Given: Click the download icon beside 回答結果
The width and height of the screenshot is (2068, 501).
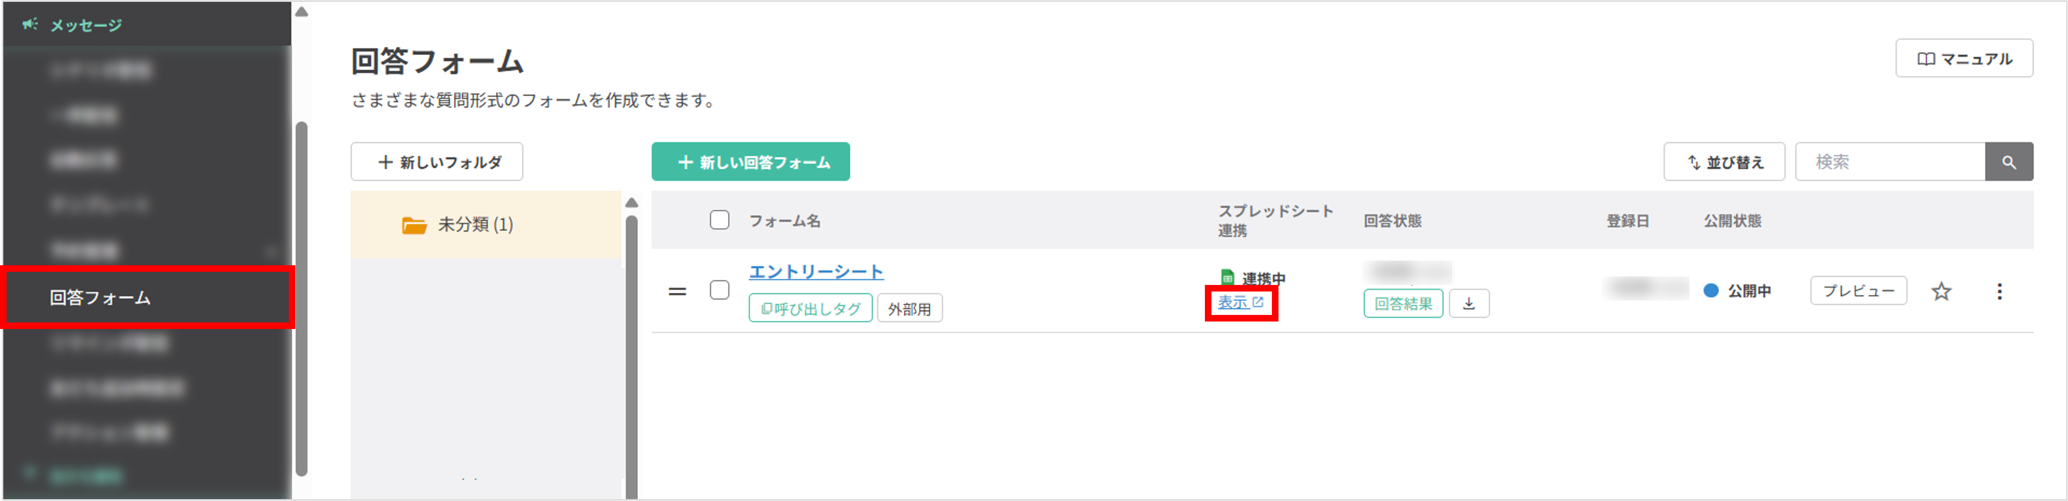Looking at the screenshot, I should 1469,304.
